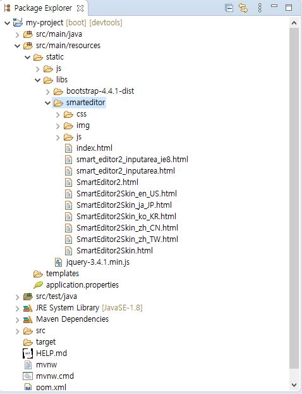Click the JRE System Library books icon

(28, 308)
